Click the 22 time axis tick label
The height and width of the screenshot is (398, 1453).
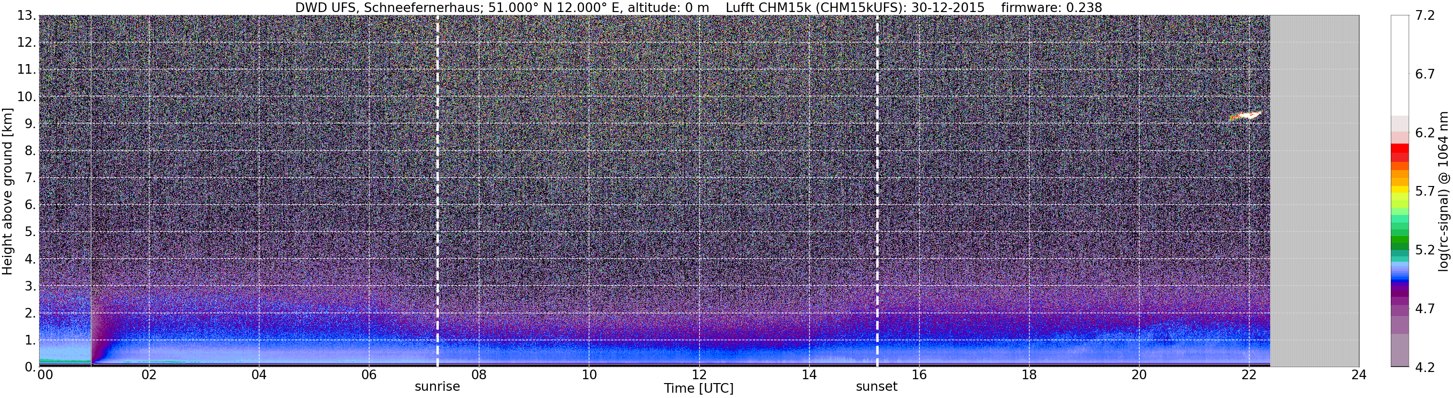[1249, 375]
